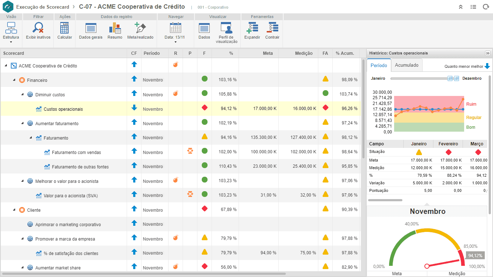Open the Meta/realizado editor
This screenshot has width=493, height=277.
pos(140,31)
